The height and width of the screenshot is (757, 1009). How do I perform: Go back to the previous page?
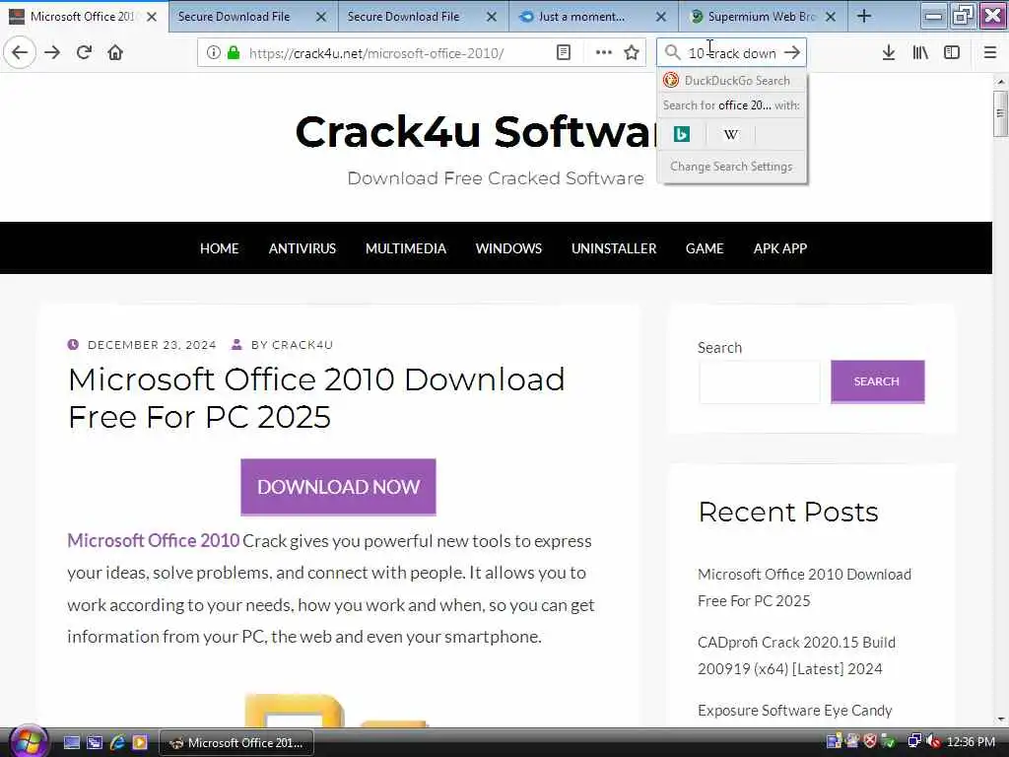click(20, 53)
